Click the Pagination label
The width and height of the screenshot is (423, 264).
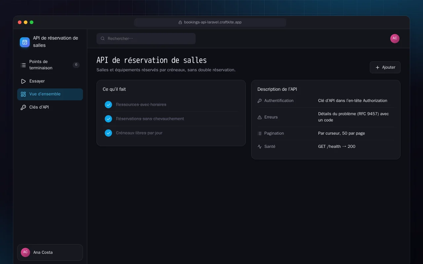274,133
